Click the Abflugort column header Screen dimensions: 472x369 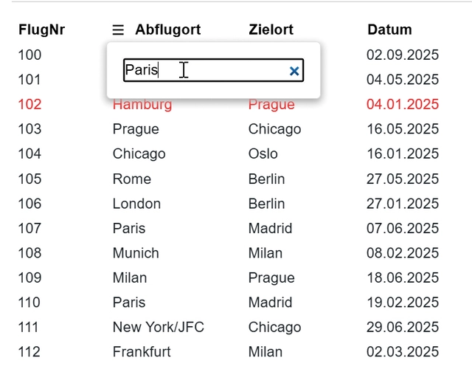[167, 30]
